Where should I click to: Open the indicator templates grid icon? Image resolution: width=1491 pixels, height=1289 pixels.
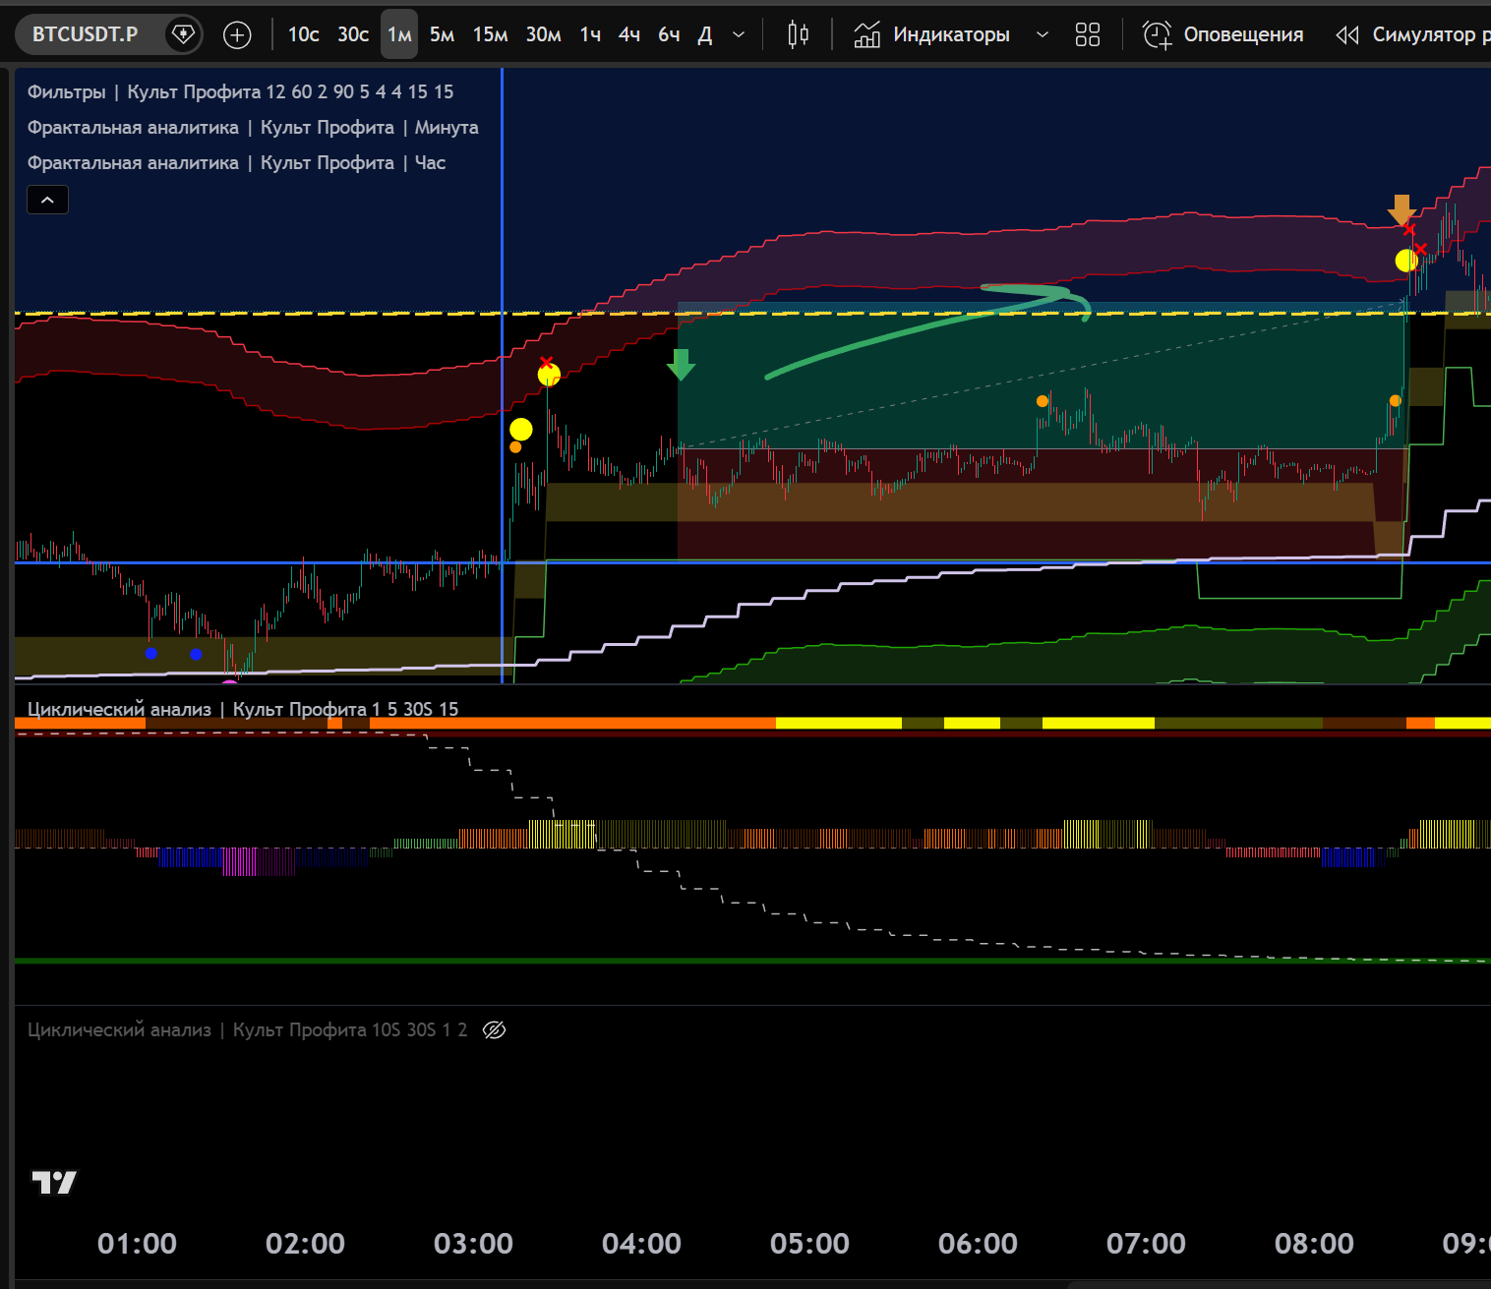click(x=1087, y=35)
